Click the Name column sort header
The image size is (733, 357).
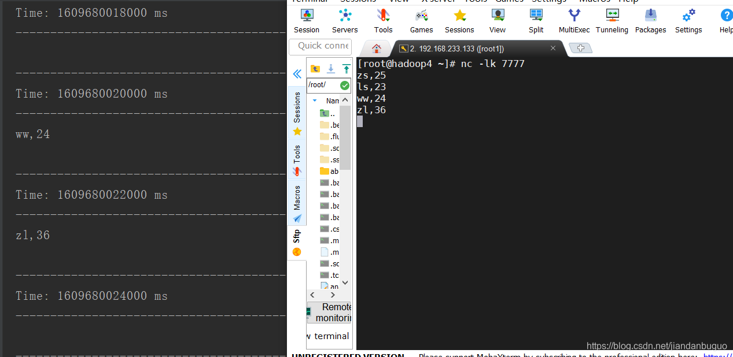332,101
